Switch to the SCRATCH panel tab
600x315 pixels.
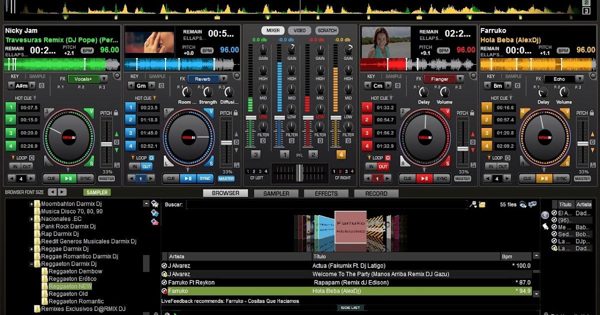pyautogui.click(x=327, y=30)
